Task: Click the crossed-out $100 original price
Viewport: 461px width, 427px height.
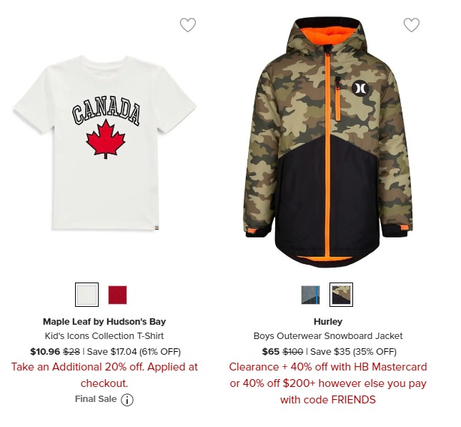Action: coord(292,351)
